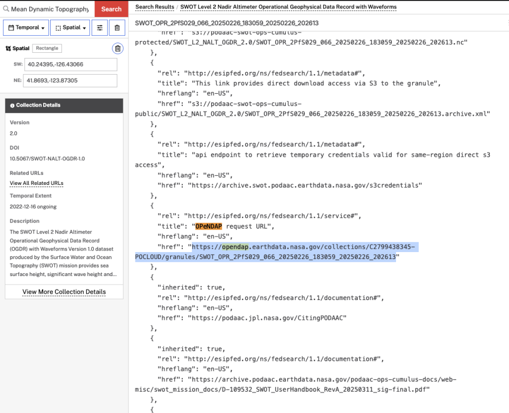This screenshot has width=509, height=413.
Task: Click the NE coordinates input field
Action: [70, 80]
